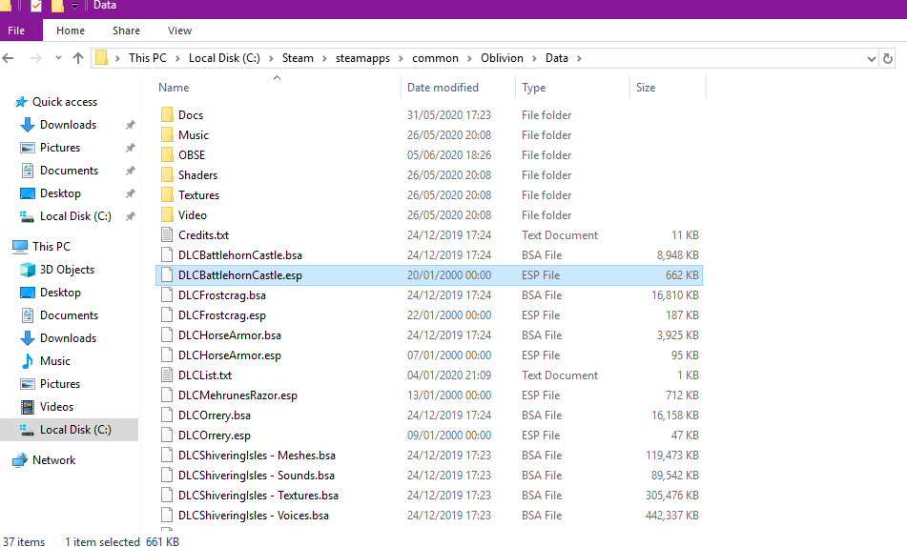
Task: Open Network in the navigation pane
Action: (53, 460)
